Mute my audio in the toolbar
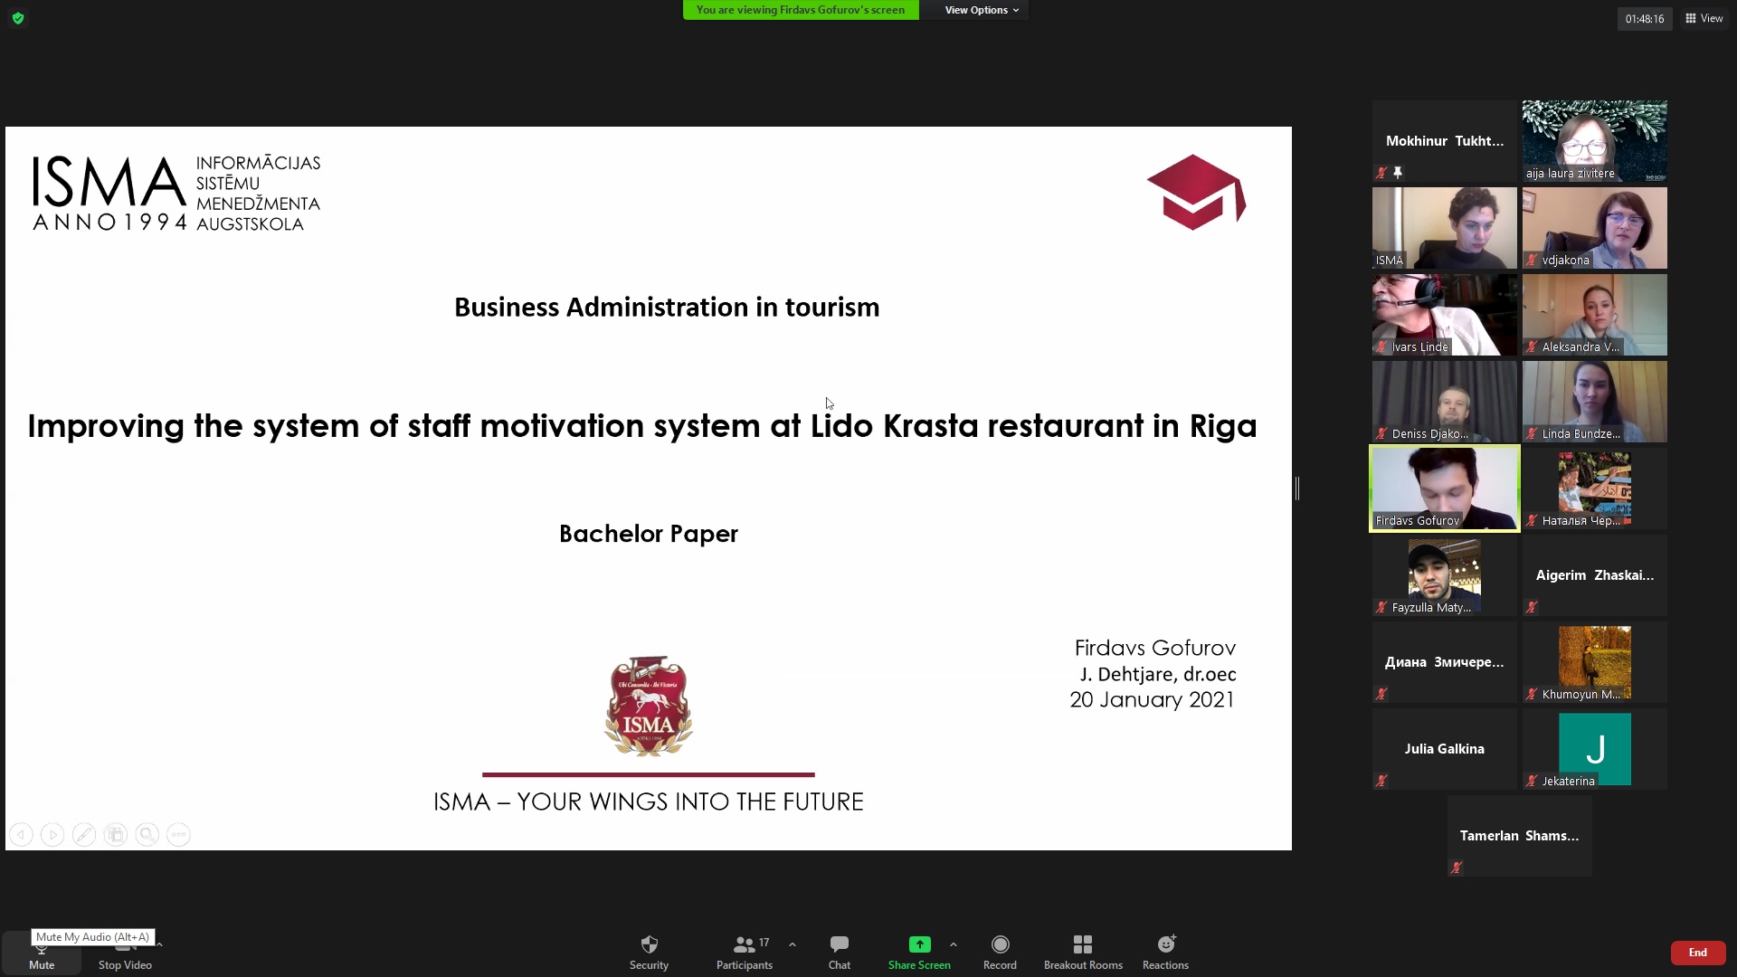This screenshot has height=977, width=1737. 42,953
